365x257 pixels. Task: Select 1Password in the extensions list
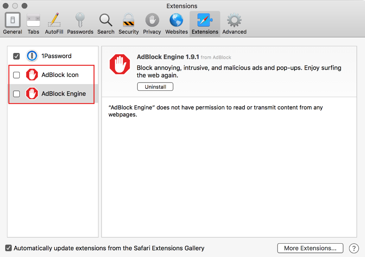(x=56, y=56)
